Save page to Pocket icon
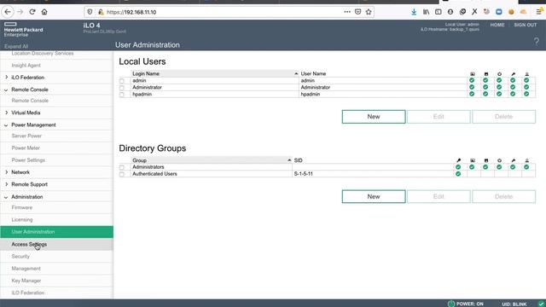 [357, 12]
